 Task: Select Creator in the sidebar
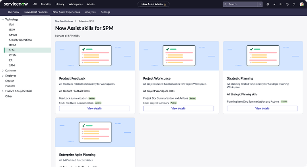10,81
